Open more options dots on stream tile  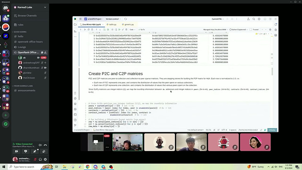click(107, 147)
